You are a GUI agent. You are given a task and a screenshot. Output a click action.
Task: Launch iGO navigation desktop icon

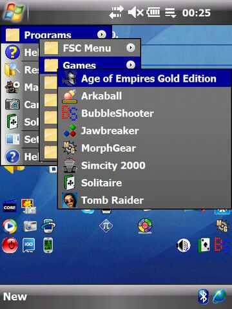[28, 245]
